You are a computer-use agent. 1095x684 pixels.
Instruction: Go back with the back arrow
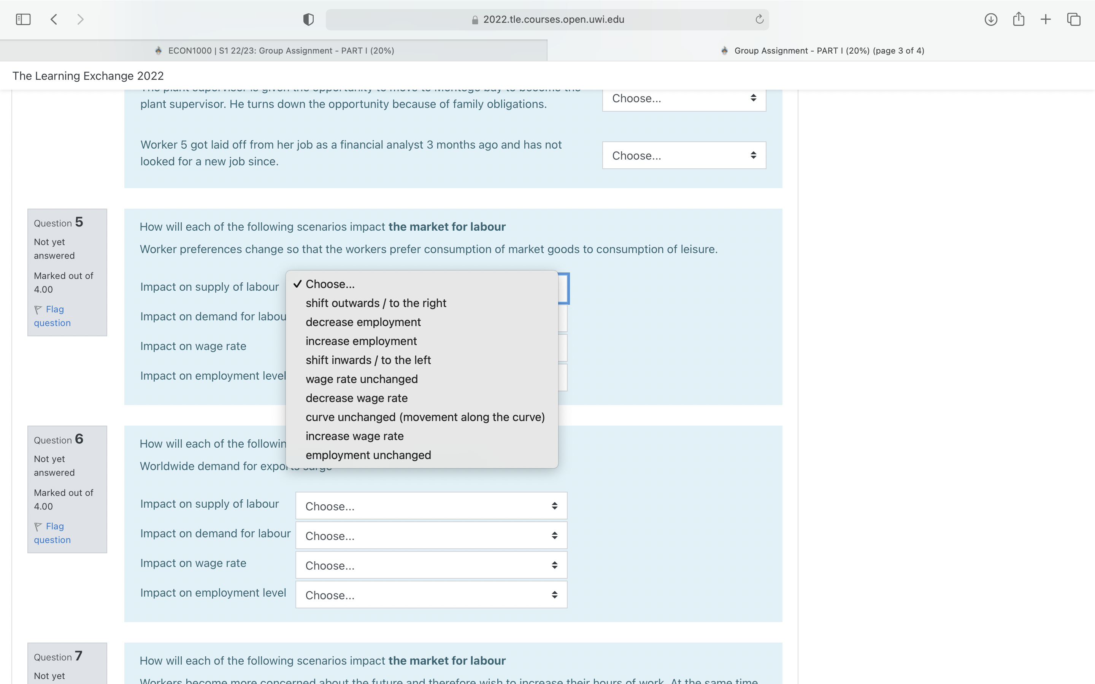click(54, 19)
